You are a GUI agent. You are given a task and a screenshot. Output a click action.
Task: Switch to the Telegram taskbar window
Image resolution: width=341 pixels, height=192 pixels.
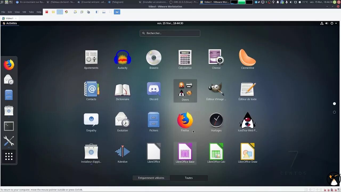[x=116, y=2]
